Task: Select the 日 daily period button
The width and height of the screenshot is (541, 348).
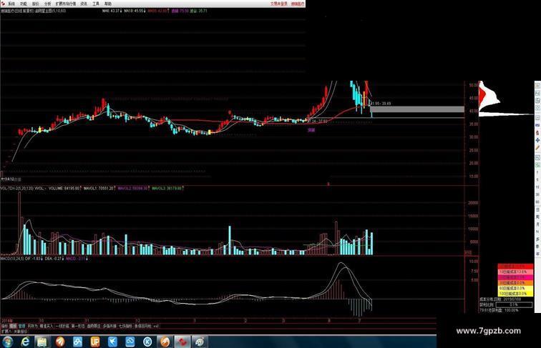Action: point(537,209)
